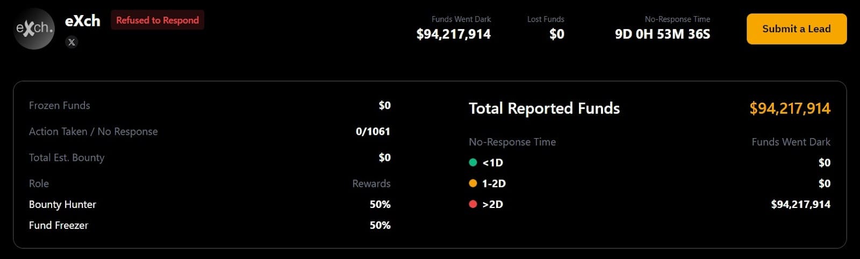Click the Total Reported Funds heading
The width and height of the screenshot is (860, 259).
tap(544, 109)
